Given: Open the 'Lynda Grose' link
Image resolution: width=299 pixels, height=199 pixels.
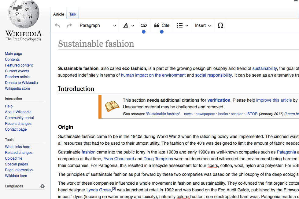Looking at the screenshot, I should tap(98, 190).
